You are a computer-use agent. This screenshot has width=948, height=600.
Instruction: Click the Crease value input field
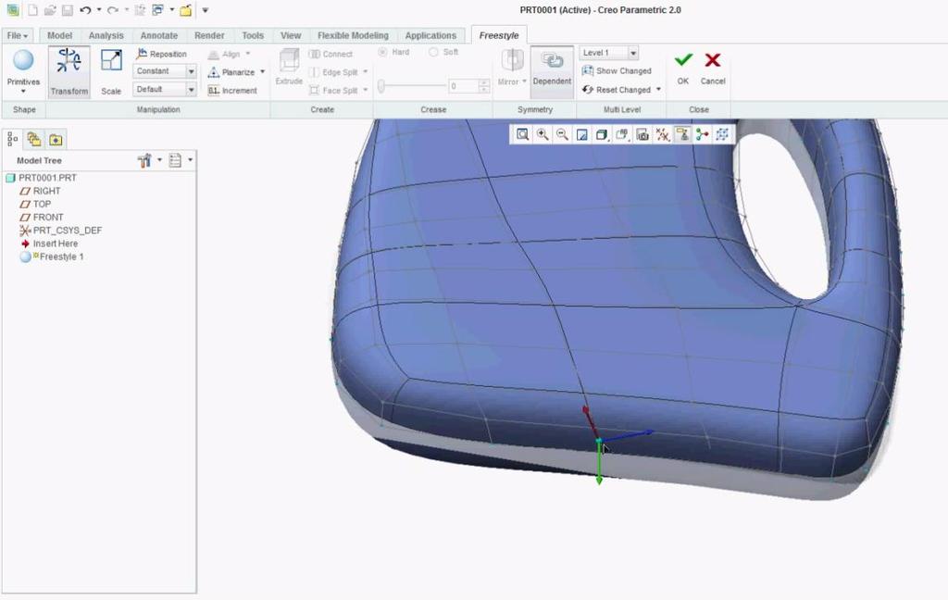click(x=463, y=86)
